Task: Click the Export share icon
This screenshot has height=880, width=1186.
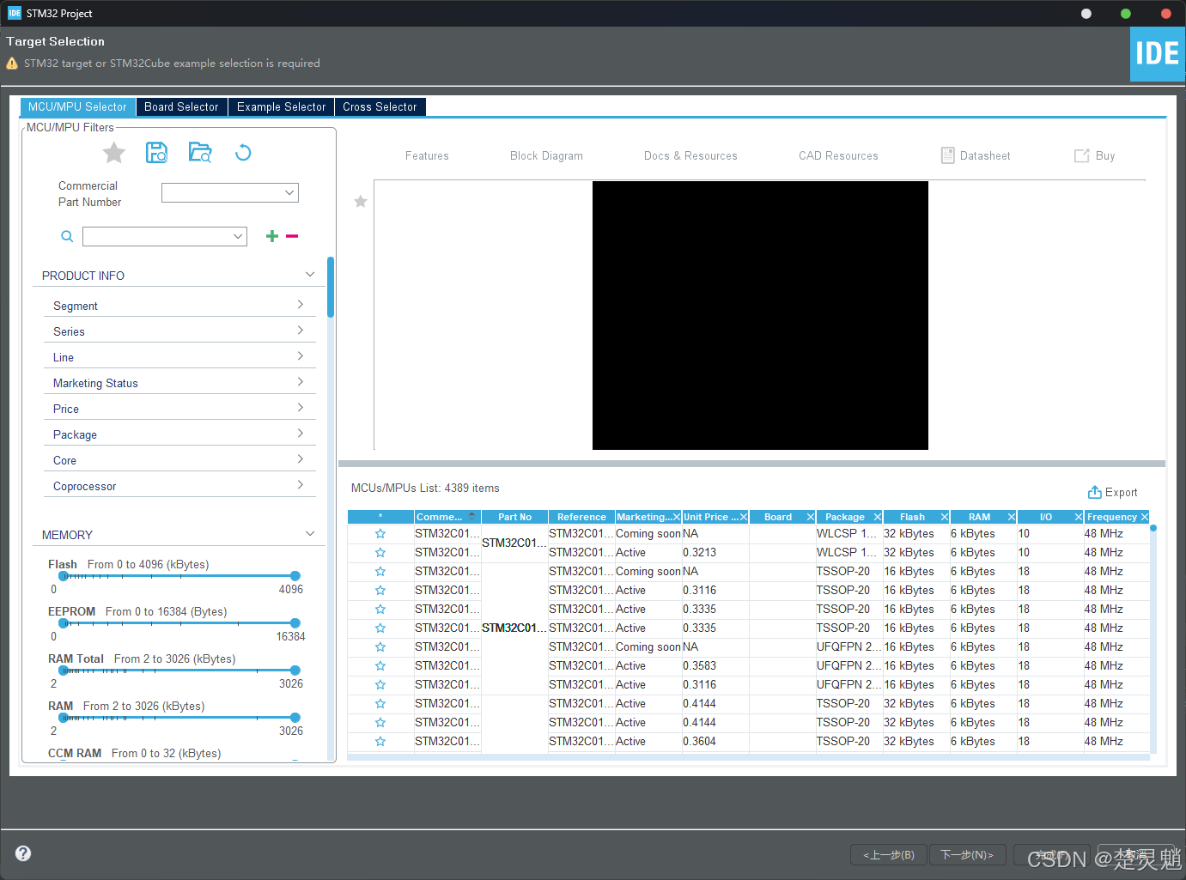Action: click(1095, 492)
